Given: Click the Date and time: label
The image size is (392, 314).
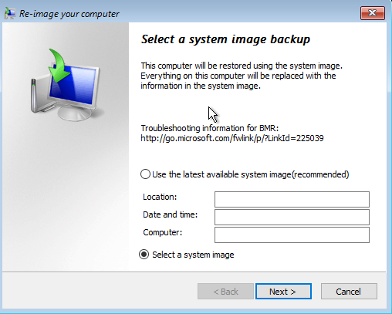Looking at the screenshot, I should pos(170,214).
